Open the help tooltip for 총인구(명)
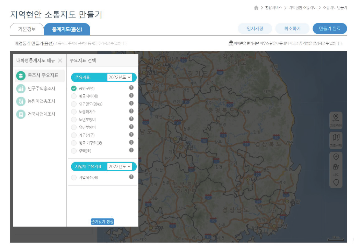 [x=131, y=88]
